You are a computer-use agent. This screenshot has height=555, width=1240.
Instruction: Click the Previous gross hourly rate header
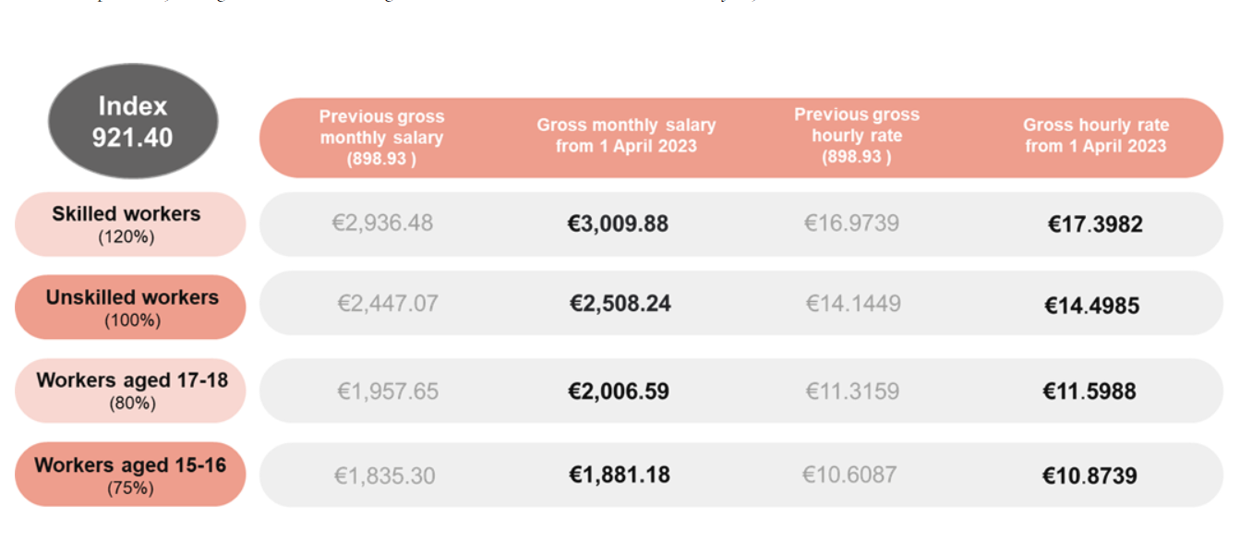click(856, 135)
